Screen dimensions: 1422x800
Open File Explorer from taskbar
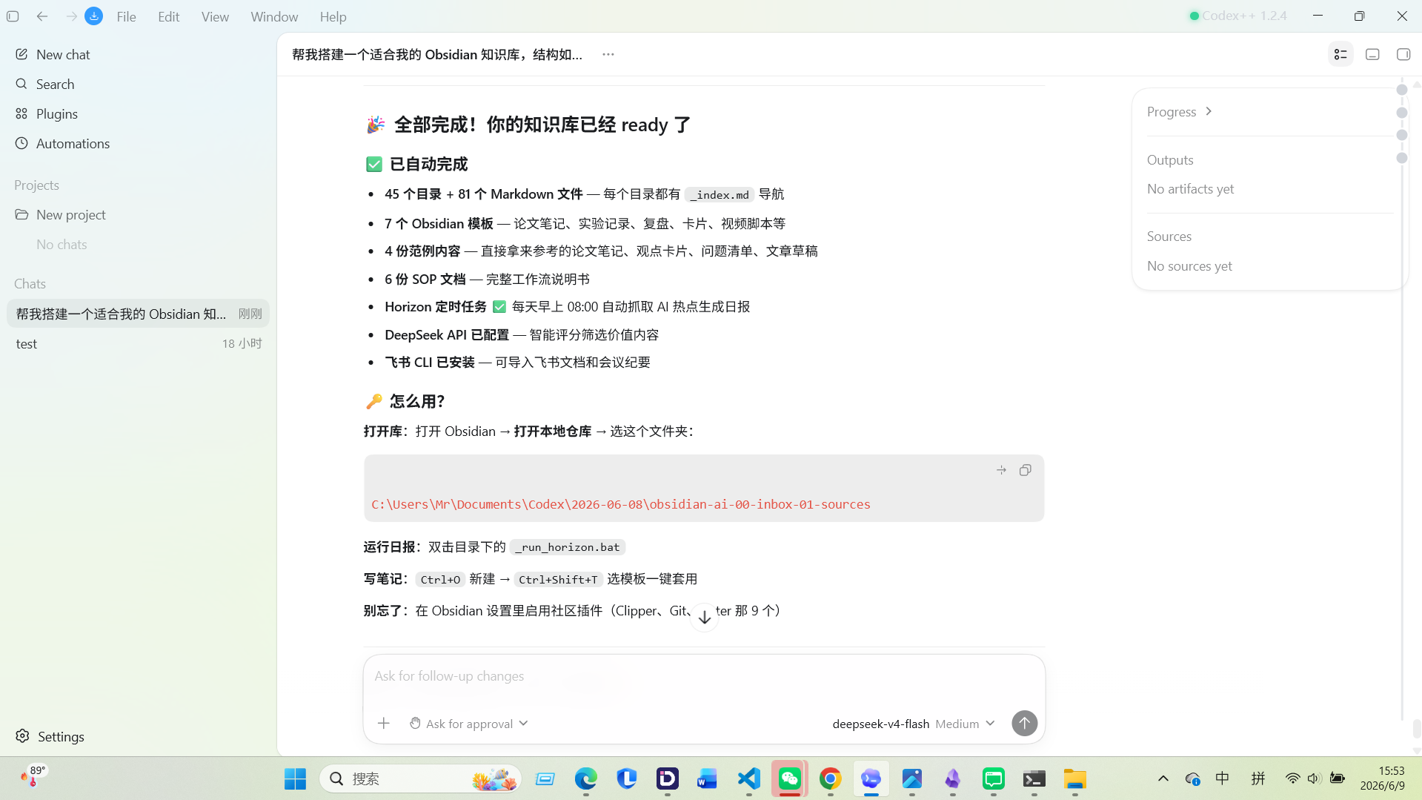(x=1074, y=778)
